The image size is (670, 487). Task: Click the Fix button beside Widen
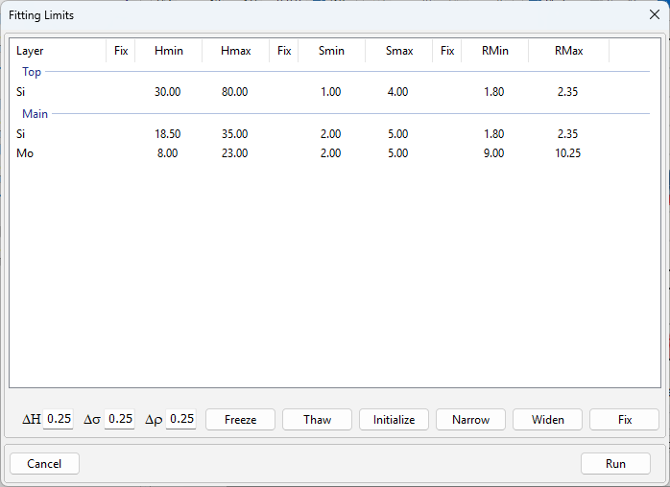click(x=624, y=420)
